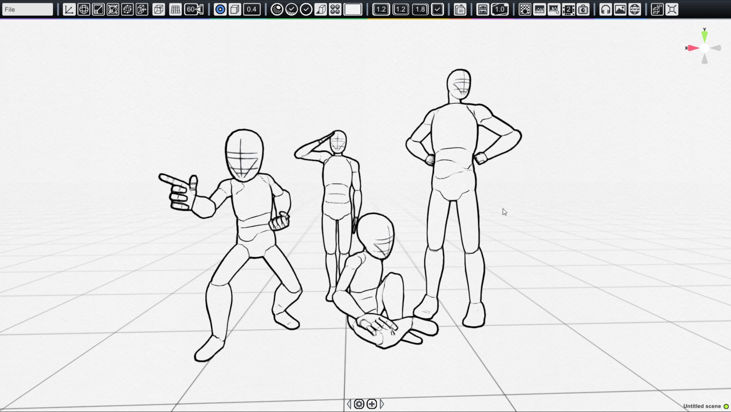
Task: Toggle the blue circle outline button
Action: 220,10
